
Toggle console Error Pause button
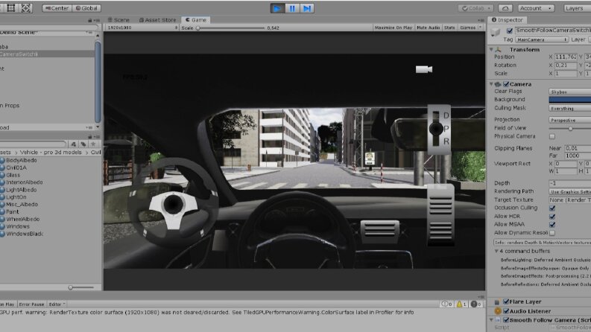31,304
